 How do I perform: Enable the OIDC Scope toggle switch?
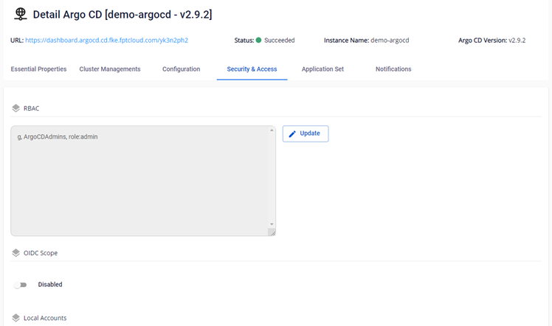20,285
